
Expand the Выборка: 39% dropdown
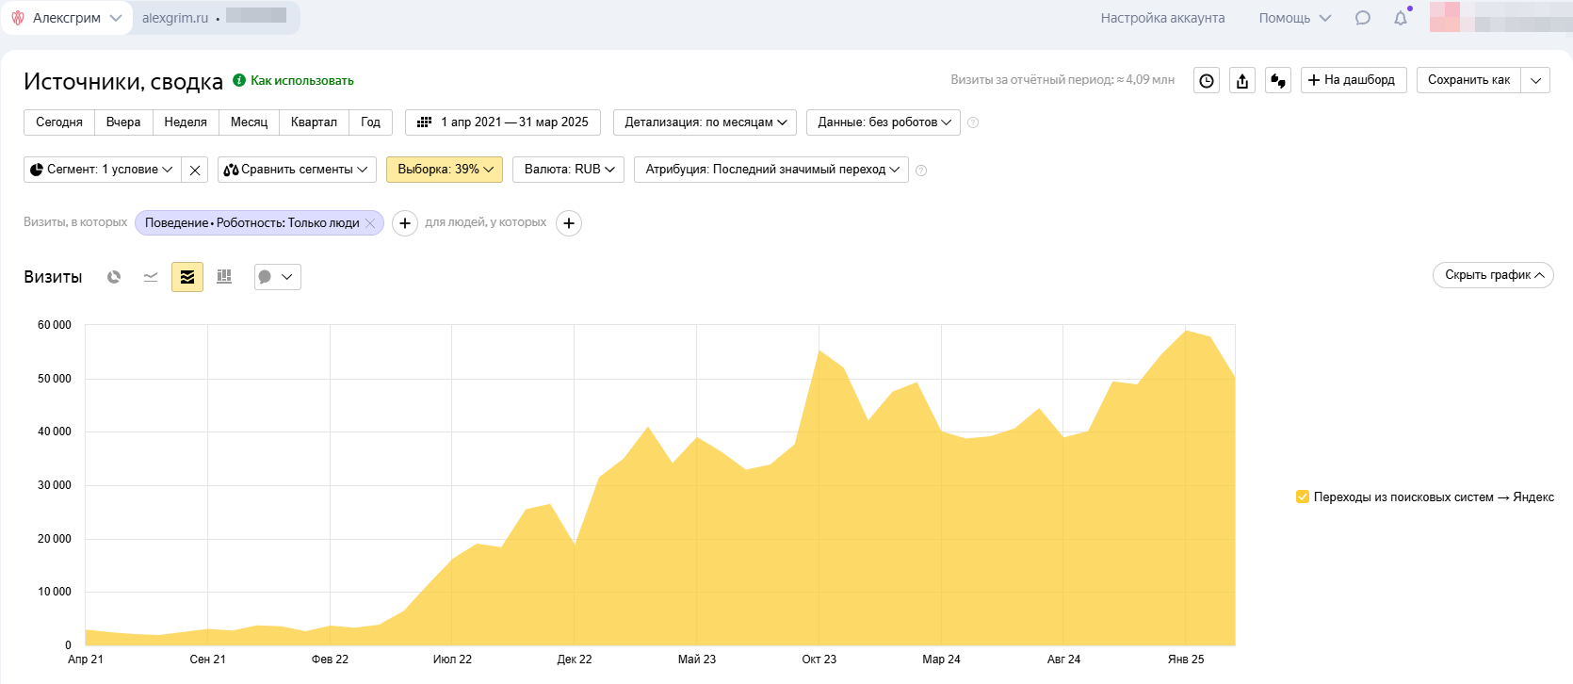coord(445,170)
